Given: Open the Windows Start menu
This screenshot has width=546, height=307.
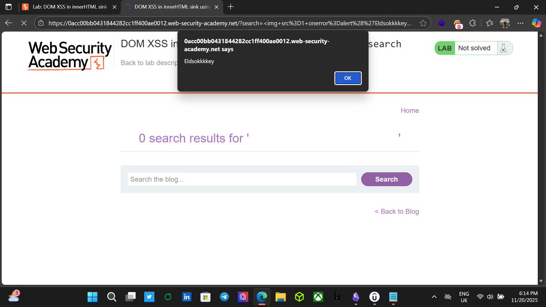Looking at the screenshot, I should [x=92, y=297].
